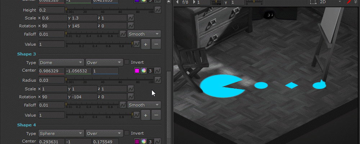Open animation menu for Shape 4 Center
The height and width of the screenshot is (144, 360).
pos(158,141)
